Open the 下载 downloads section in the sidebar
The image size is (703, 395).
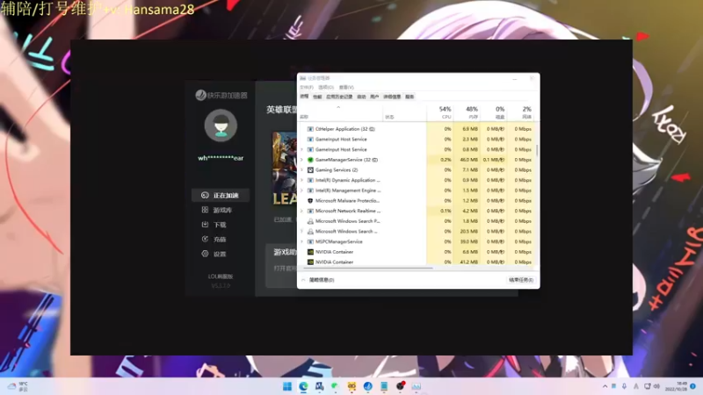pos(214,225)
